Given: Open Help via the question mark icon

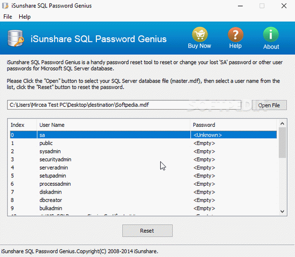Looking at the screenshot, I should (236, 34).
